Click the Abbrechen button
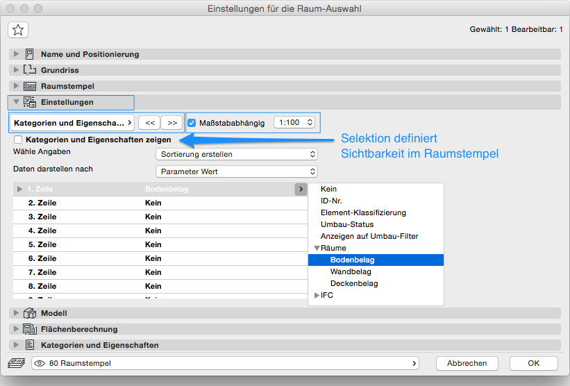 pyautogui.click(x=467, y=363)
